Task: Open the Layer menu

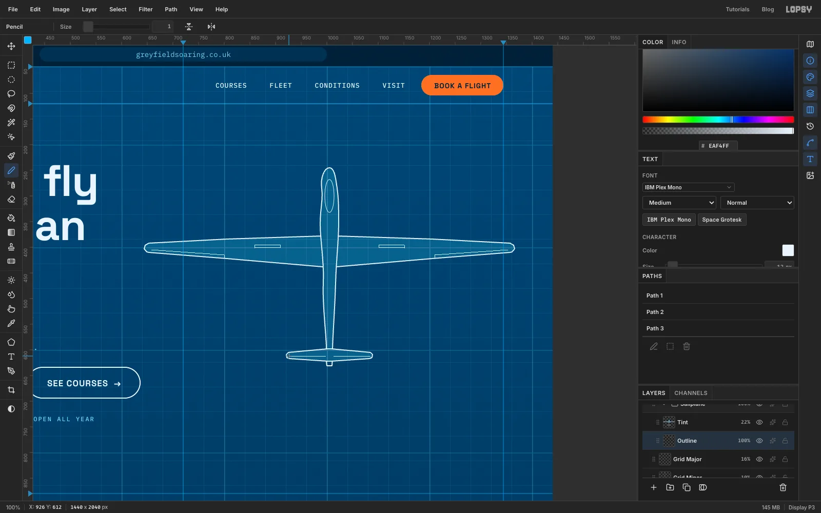Action: tap(89, 9)
